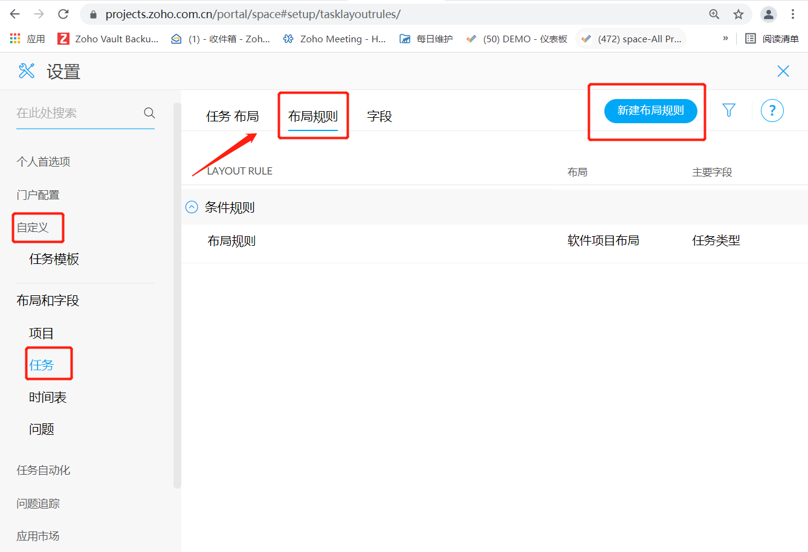The height and width of the screenshot is (552, 808).
Task: Switch to the 任务 布局 tab
Action: point(232,116)
